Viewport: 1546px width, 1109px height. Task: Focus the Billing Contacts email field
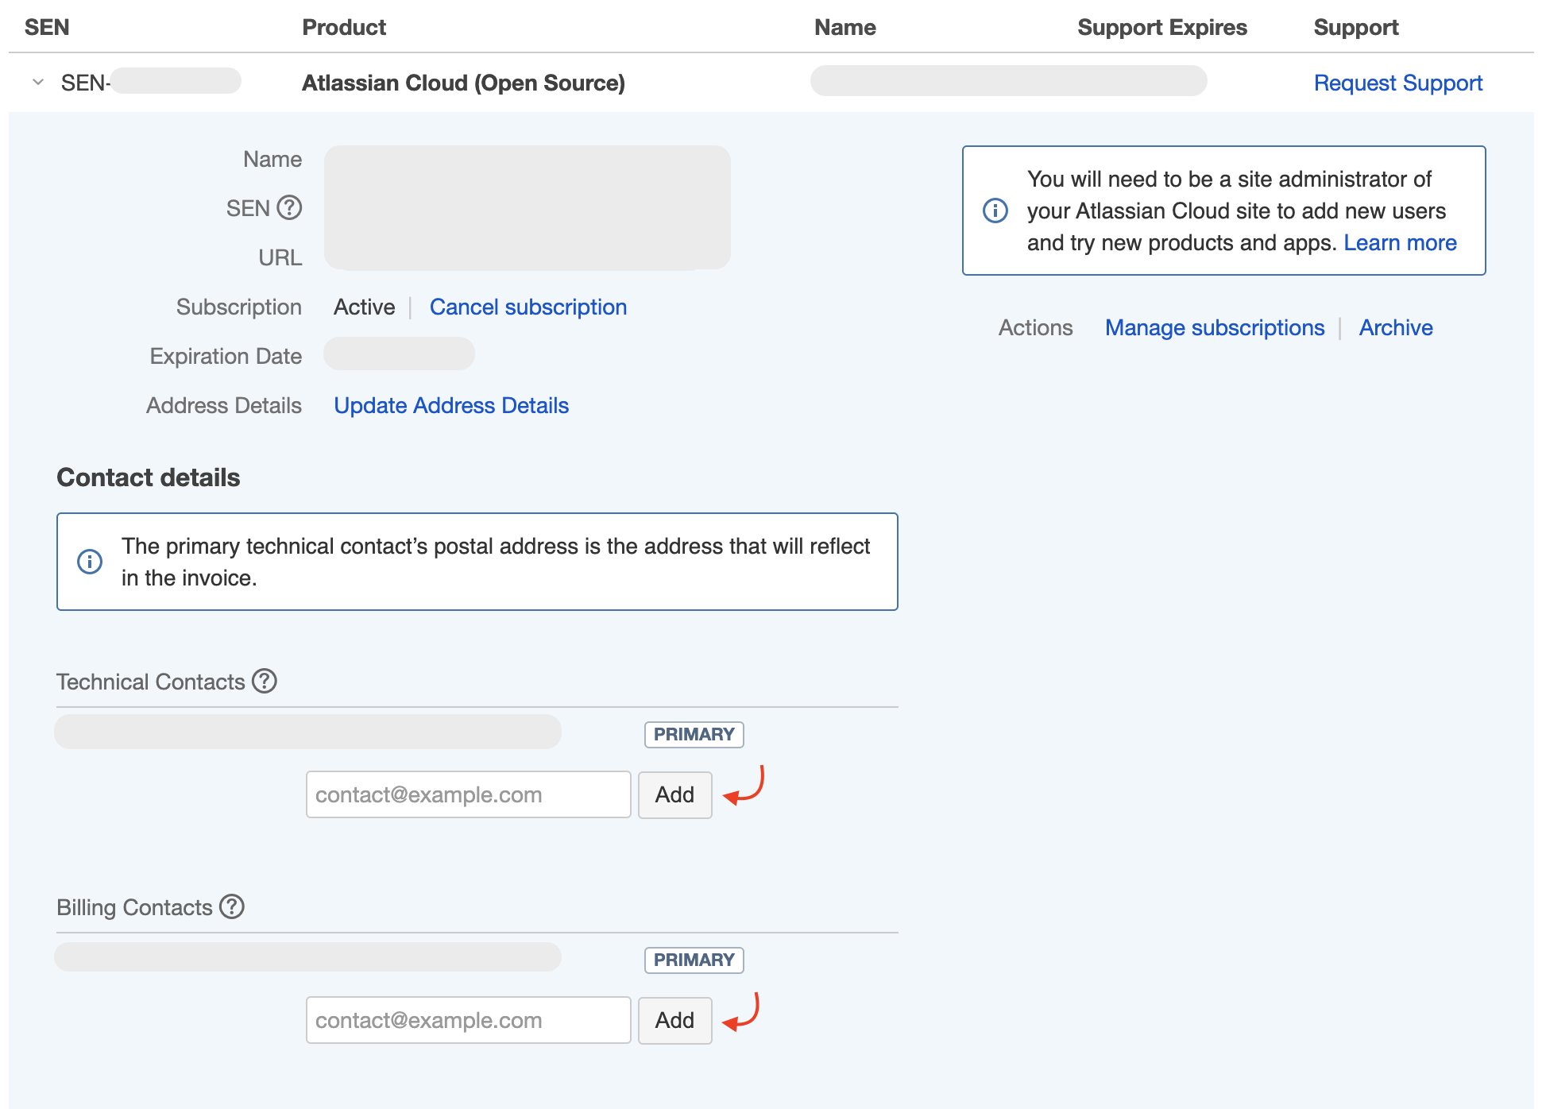click(x=469, y=1020)
